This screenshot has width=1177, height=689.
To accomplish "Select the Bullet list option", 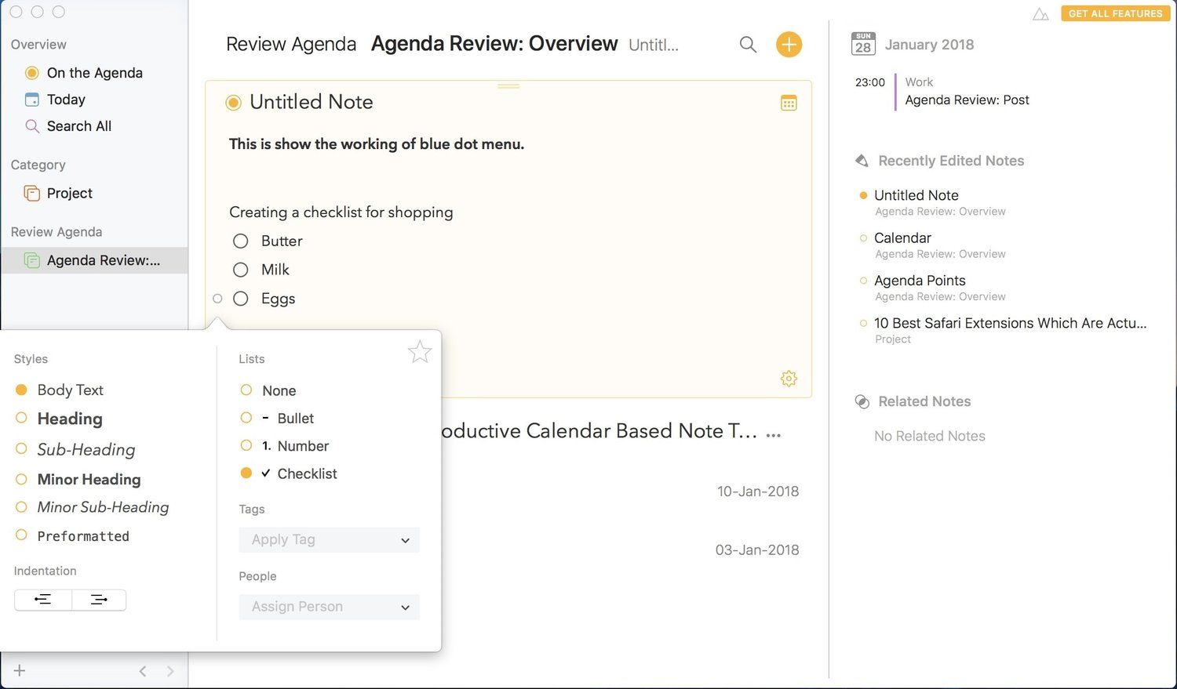I will 295,419.
